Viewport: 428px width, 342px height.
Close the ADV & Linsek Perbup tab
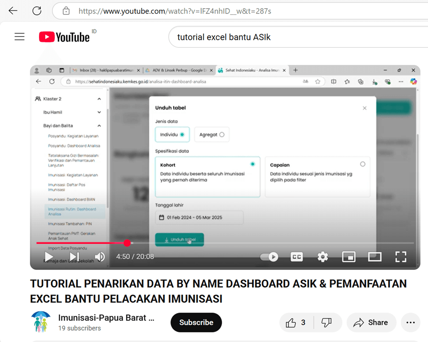[x=211, y=70]
